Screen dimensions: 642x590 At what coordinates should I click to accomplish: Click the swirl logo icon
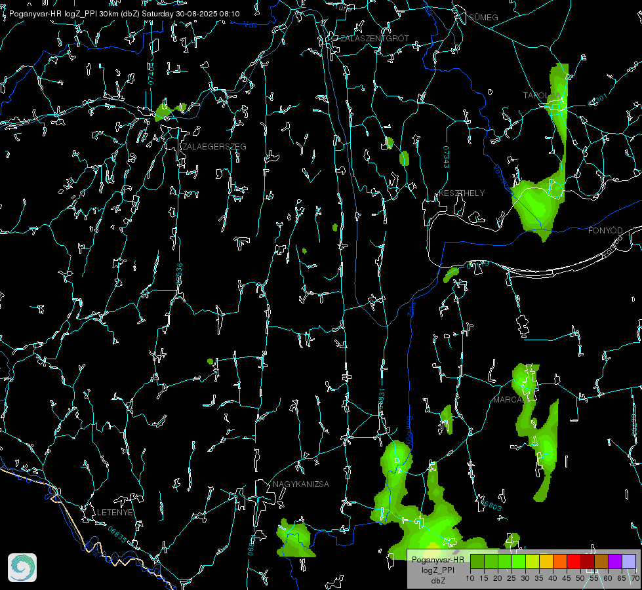(22, 568)
